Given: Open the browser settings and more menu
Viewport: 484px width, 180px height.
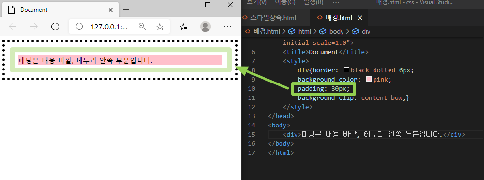Looking at the screenshot, I should (228, 27).
